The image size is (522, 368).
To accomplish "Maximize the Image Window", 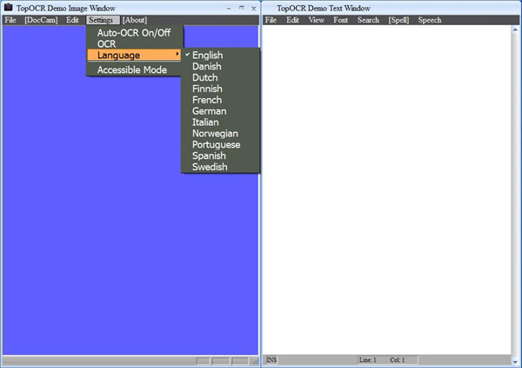I will pos(241,8).
